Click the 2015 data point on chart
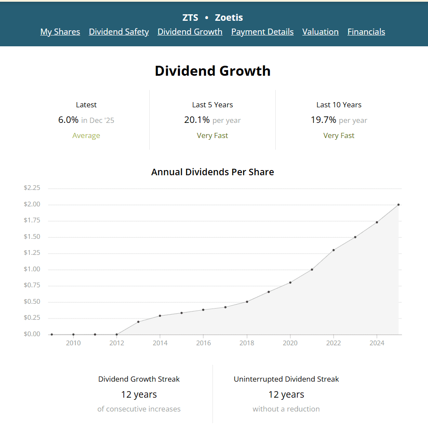Screen dimensions: 428x434 pos(182,313)
